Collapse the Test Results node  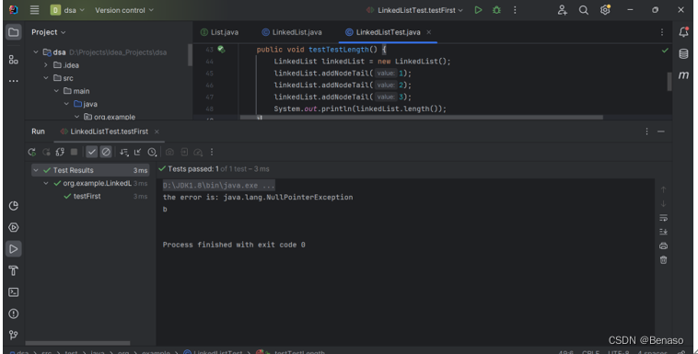click(36, 170)
